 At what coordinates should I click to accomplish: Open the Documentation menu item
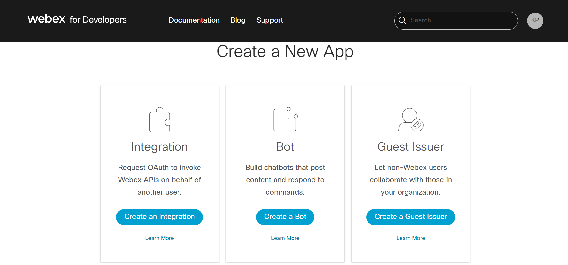(x=194, y=20)
